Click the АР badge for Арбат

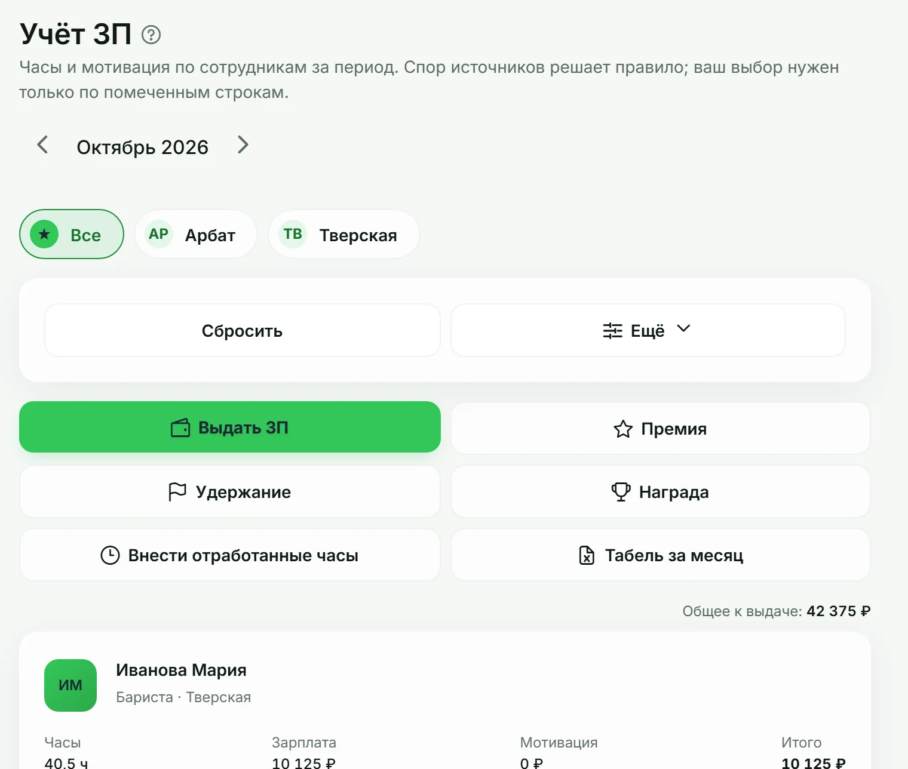[158, 234]
